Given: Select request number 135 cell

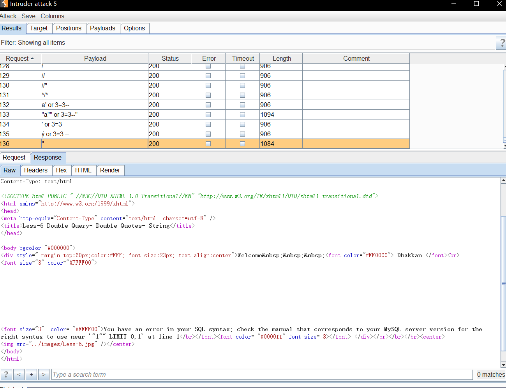Looking at the screenshot, I should pos(20,134).
